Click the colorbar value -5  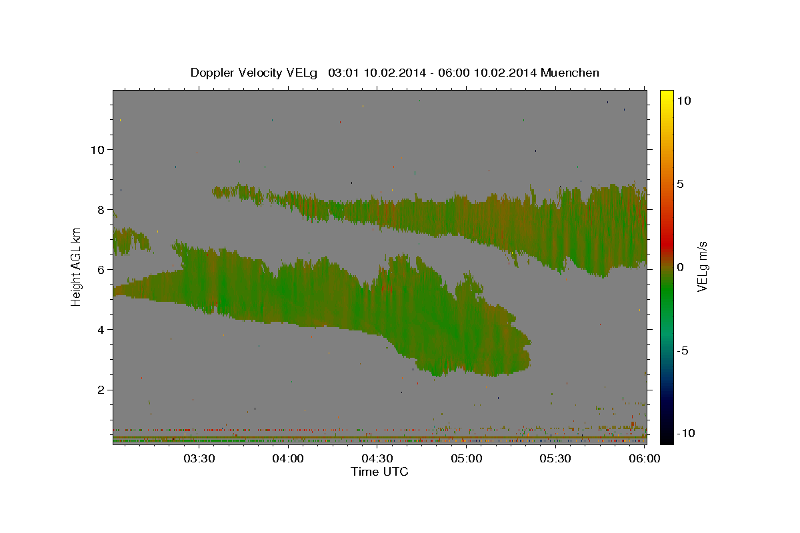pos(683,350)
